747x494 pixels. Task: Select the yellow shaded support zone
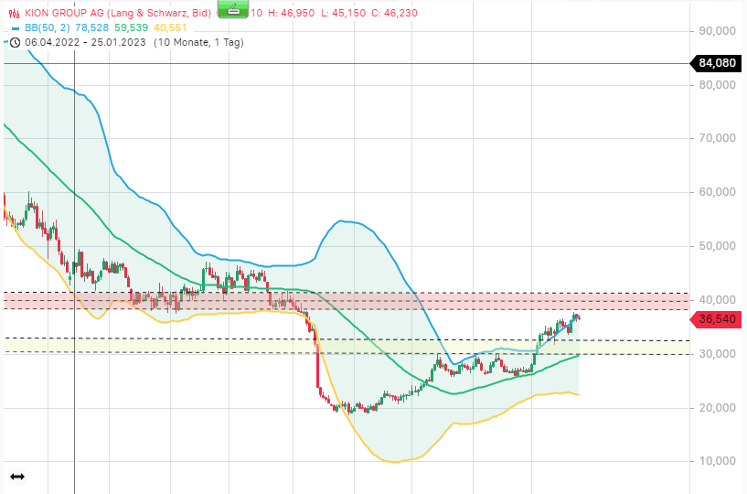[346, 346]
